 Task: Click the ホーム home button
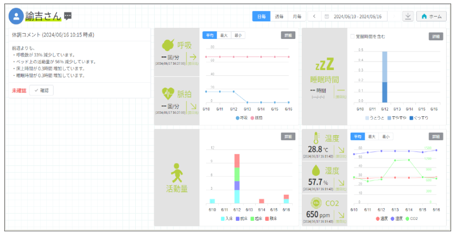pos(431,16)
